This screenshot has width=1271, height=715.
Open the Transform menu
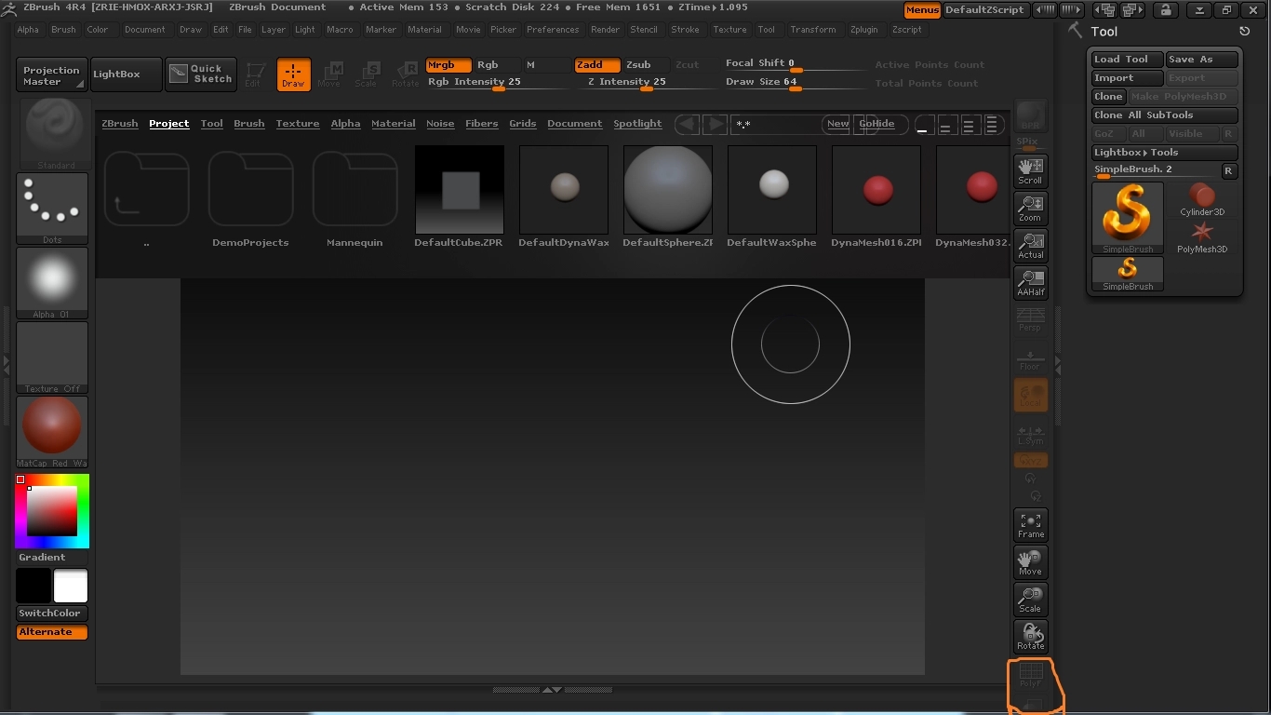[x=812, y=30]
